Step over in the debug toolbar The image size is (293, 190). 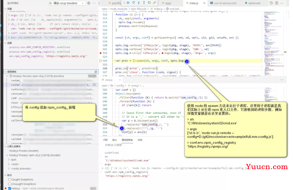coord(133,3)
